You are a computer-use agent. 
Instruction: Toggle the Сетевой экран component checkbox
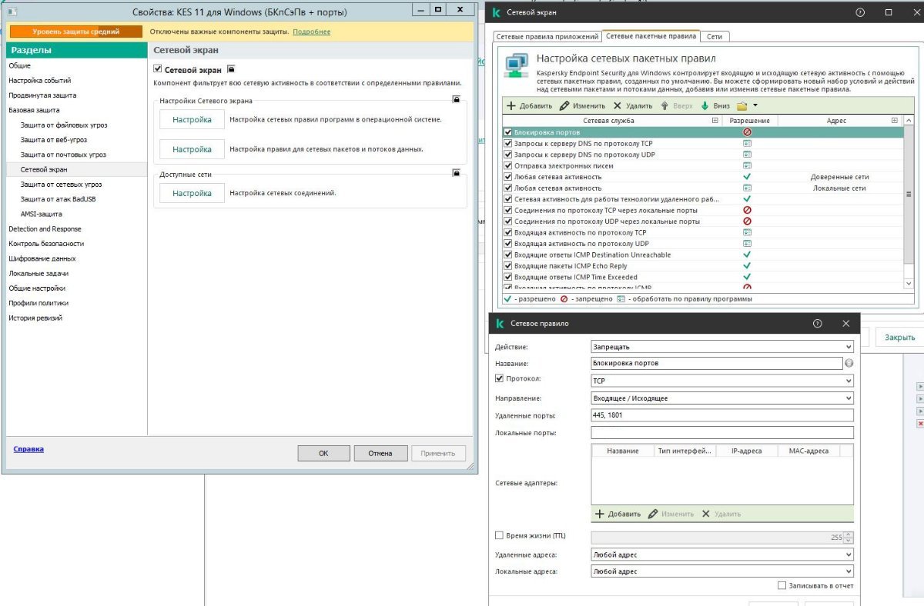pos(159,69)
